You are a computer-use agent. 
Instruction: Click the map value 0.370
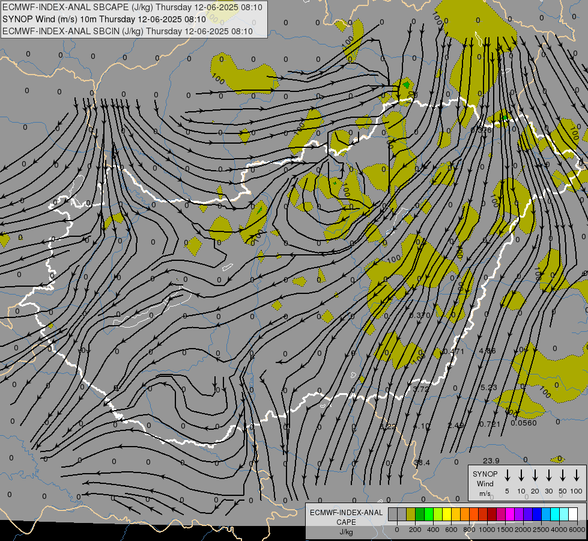click(420, 316)
